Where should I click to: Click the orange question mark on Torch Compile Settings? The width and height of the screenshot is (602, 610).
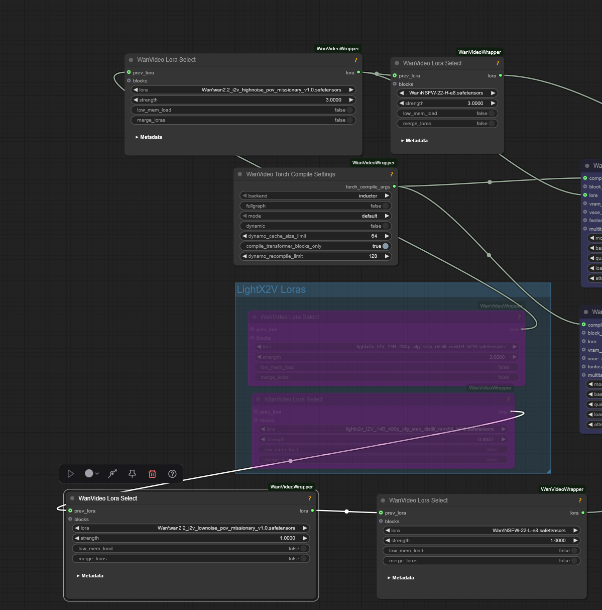click(392, 174)
